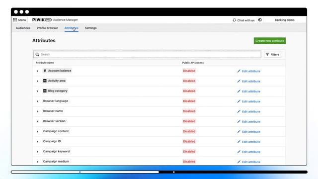This screenshot has width=318, height=179.
Task: Click Disabled badge in Campaign ID row
Action: pyautogui.click(x=189, y=141)
